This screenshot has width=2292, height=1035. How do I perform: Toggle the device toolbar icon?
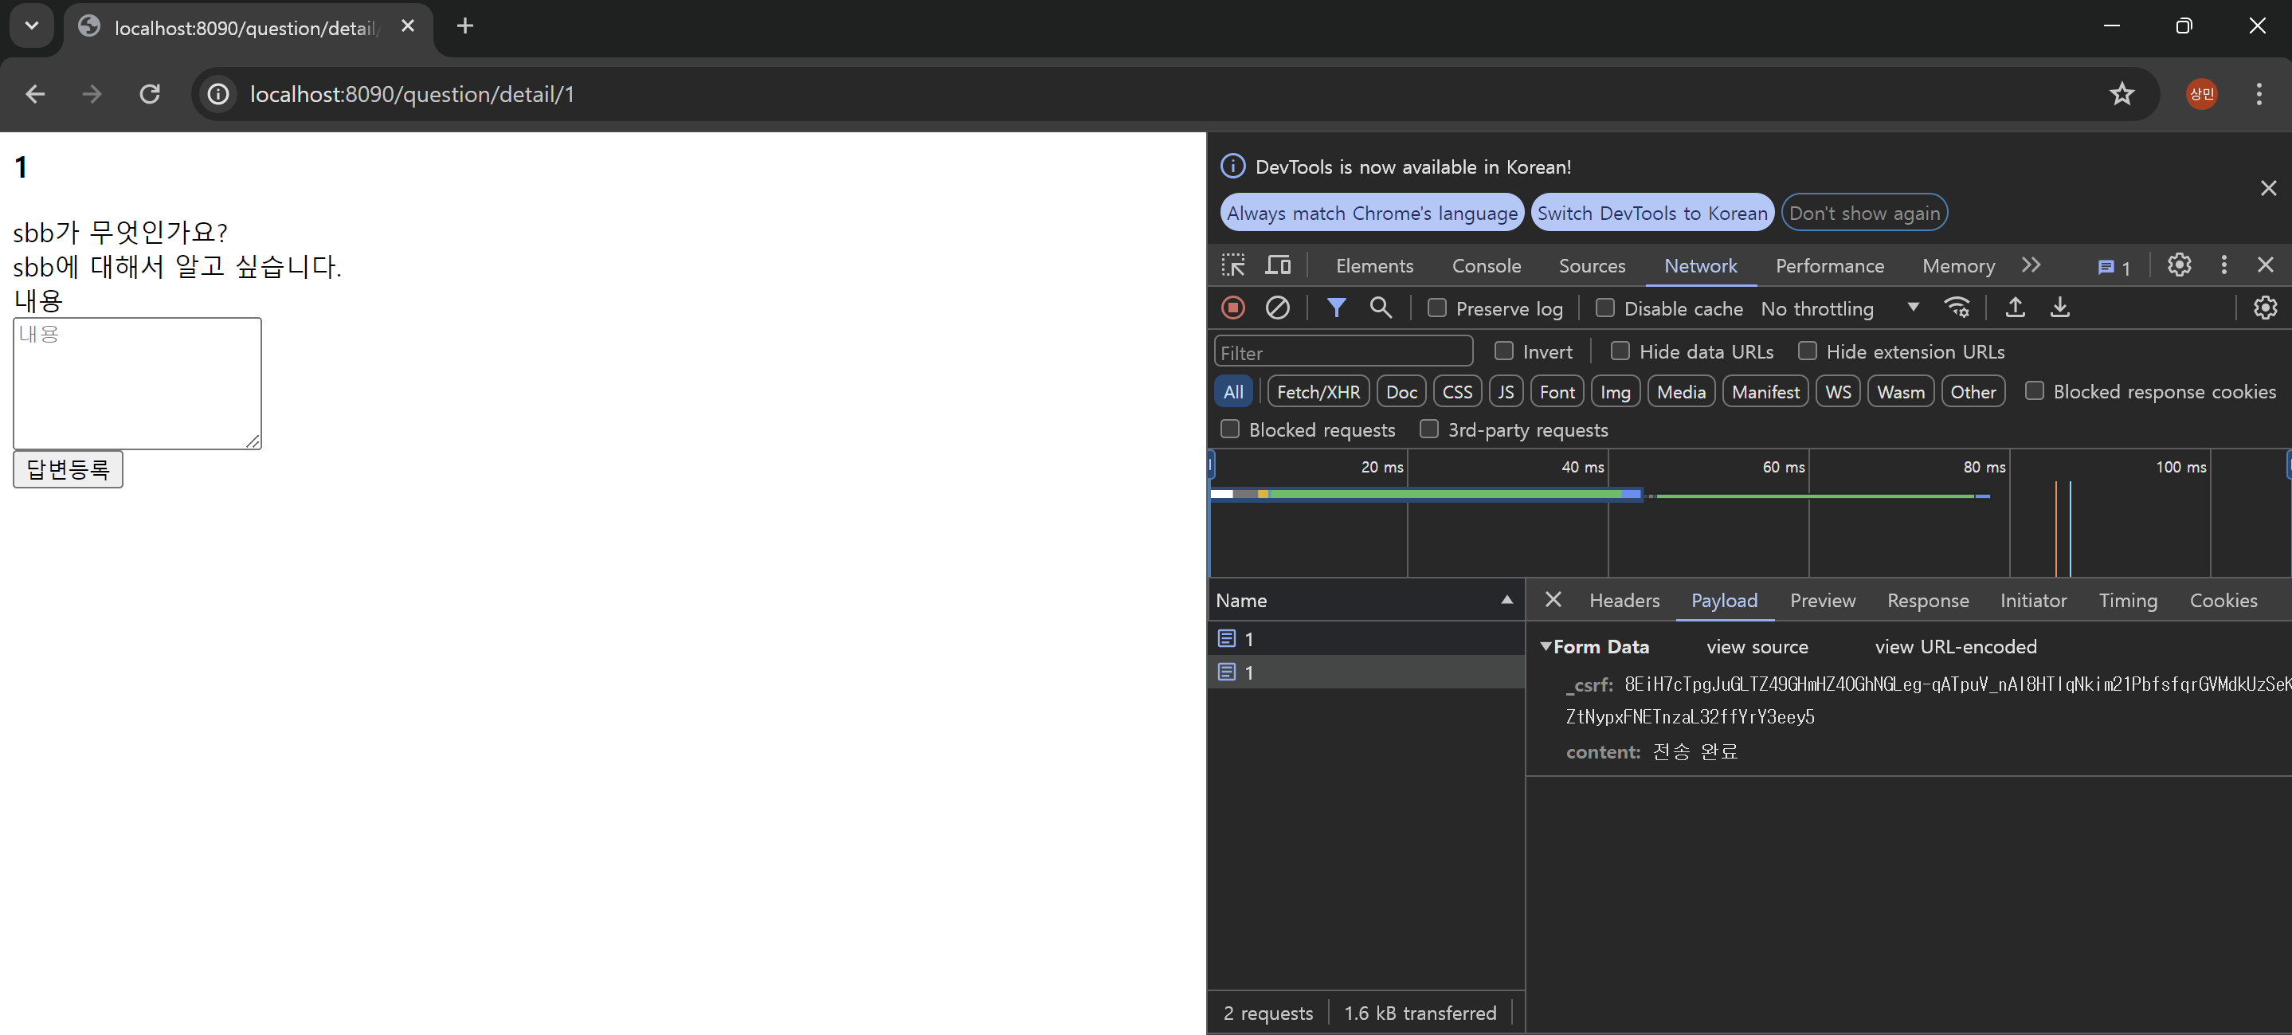[1278, 265]
